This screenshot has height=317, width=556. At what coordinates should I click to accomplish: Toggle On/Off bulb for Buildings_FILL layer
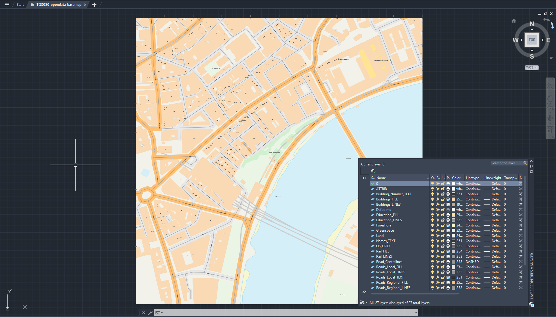(432, 199)
